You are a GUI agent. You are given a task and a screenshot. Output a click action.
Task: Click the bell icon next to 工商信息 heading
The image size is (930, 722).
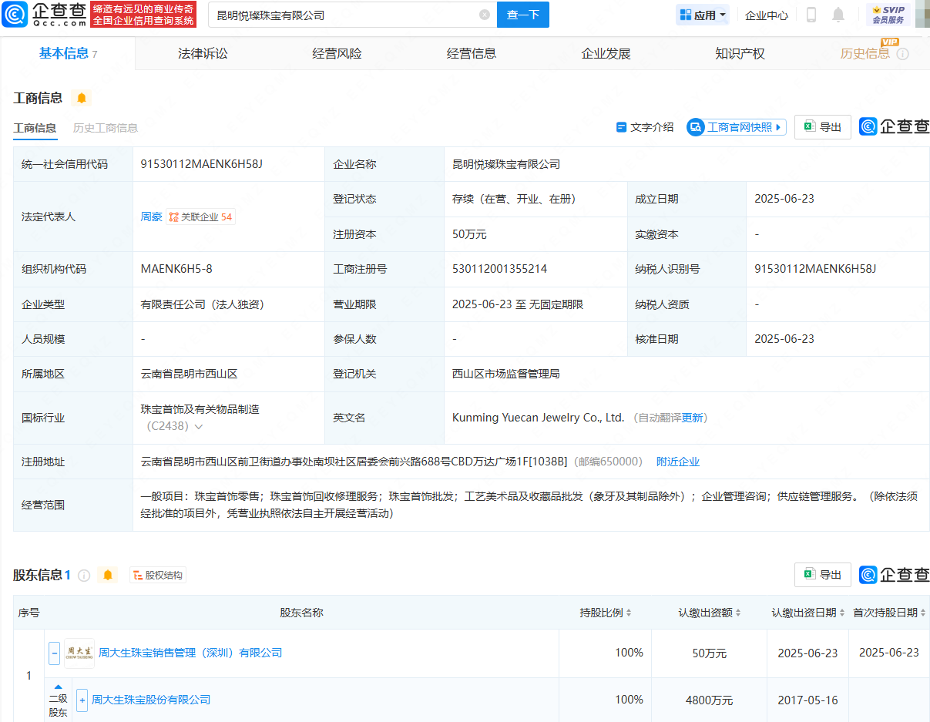(82, 99)
